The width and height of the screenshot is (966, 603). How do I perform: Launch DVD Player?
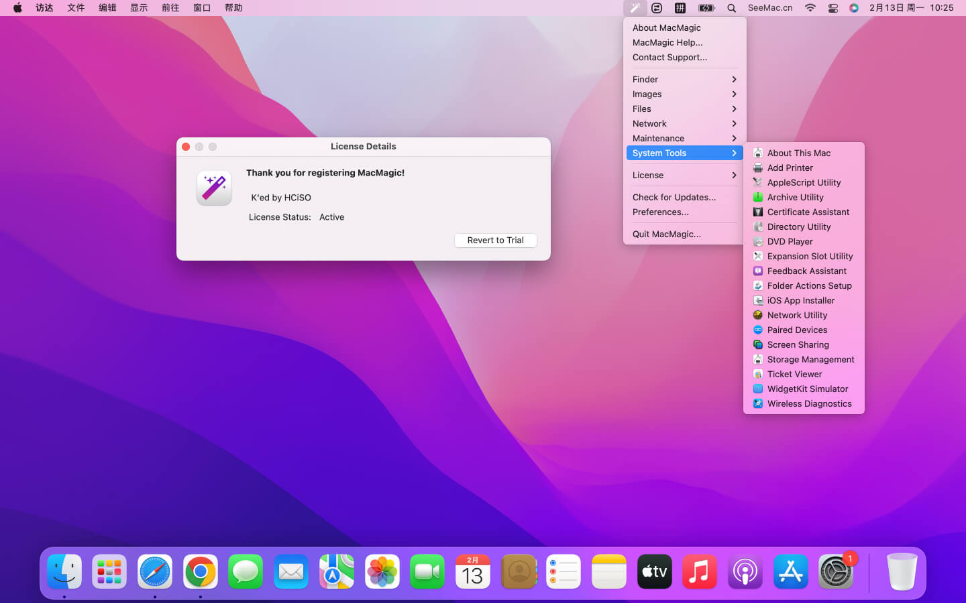click(804, 241)
